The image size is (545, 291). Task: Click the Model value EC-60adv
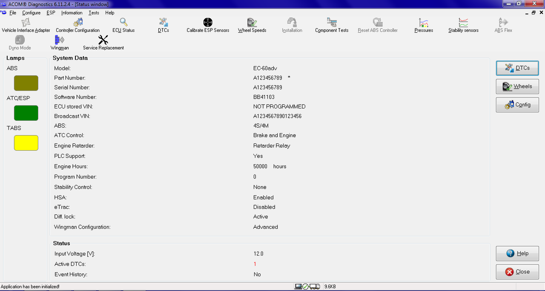(x=266, y=68)
